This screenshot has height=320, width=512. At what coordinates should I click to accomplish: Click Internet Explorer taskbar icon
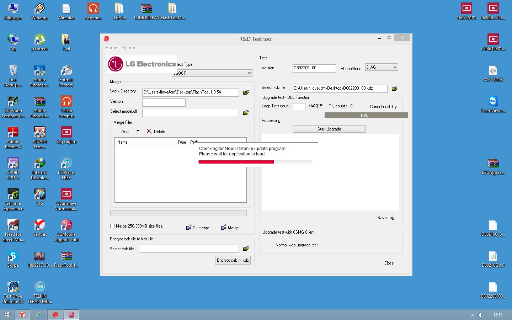click(39, 315)
